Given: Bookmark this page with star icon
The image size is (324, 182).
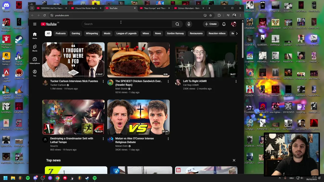Looking at the screenshot, I should point(210,15).
